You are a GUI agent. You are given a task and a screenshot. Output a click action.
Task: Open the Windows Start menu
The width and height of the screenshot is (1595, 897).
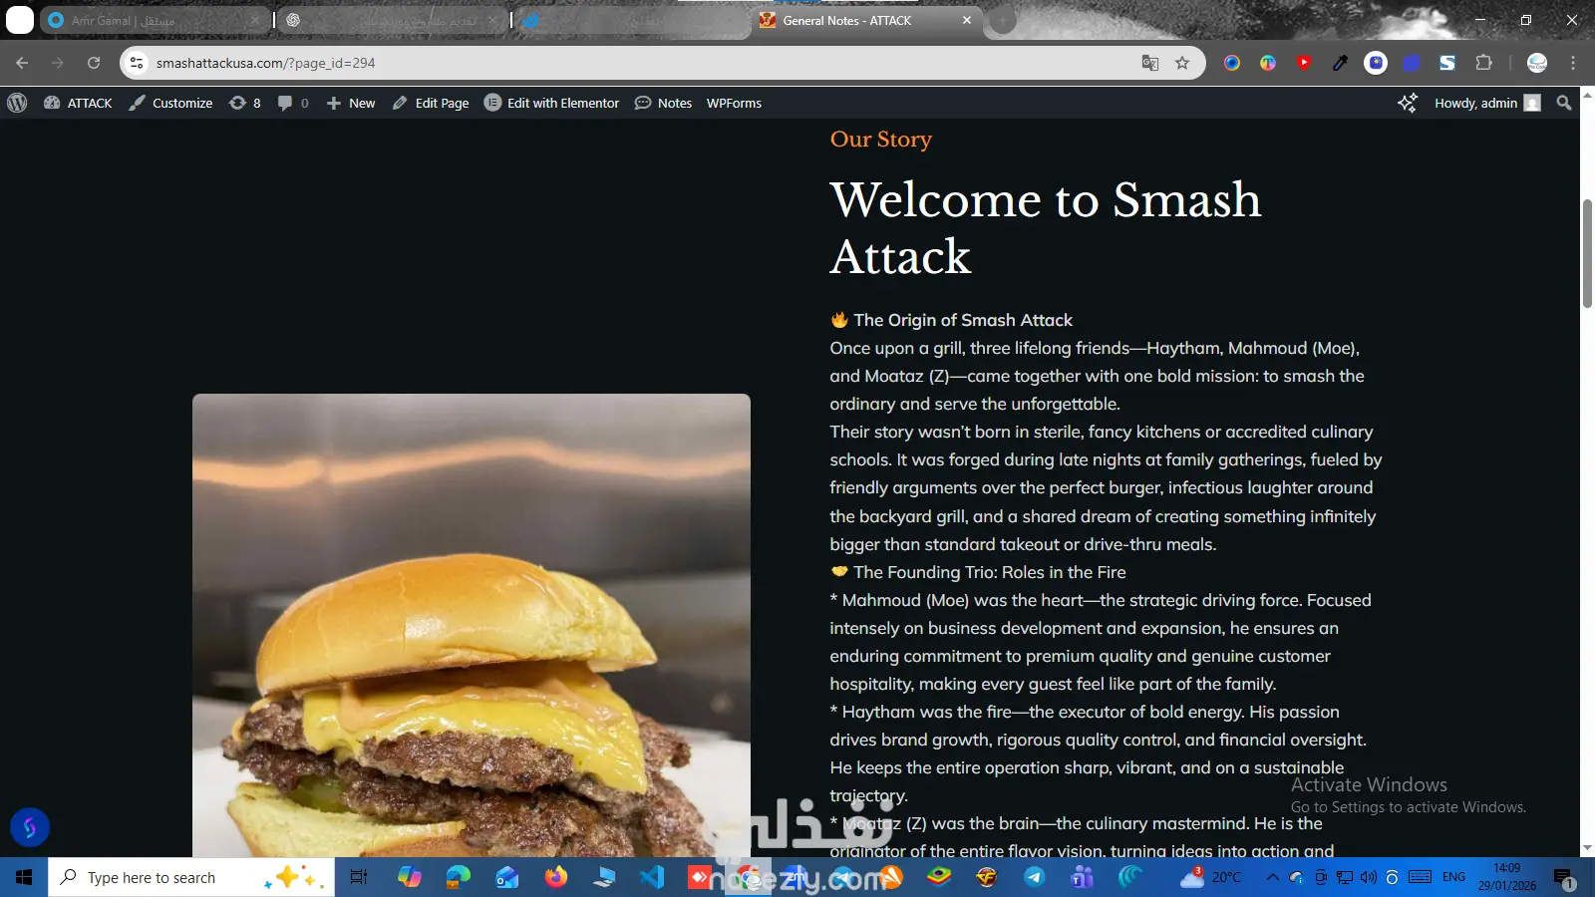pos(24,877)
